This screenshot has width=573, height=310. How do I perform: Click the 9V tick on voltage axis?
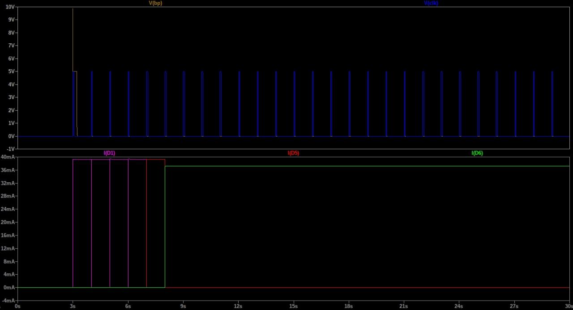point(12,20)
